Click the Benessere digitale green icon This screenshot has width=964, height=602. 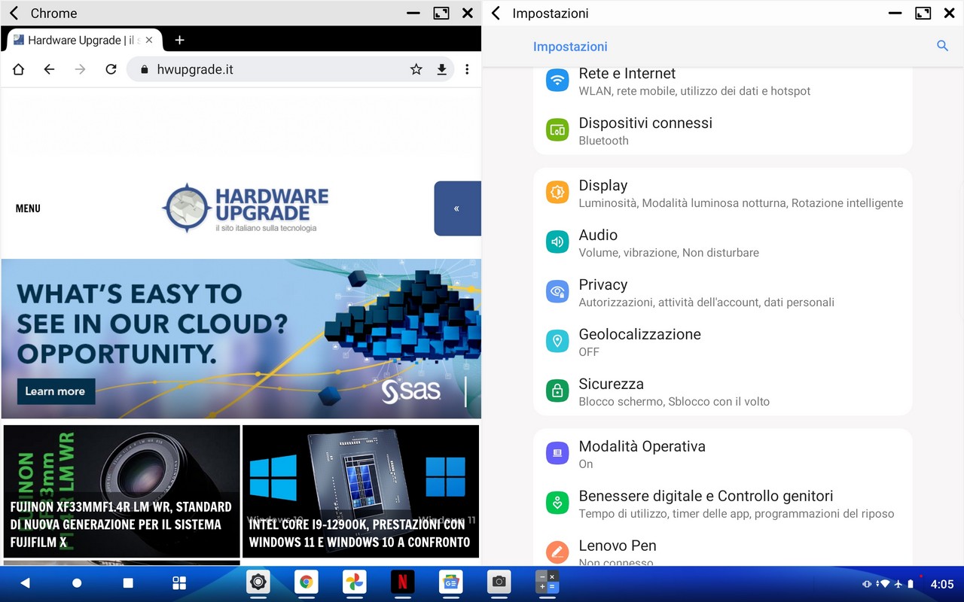[557, 503]
